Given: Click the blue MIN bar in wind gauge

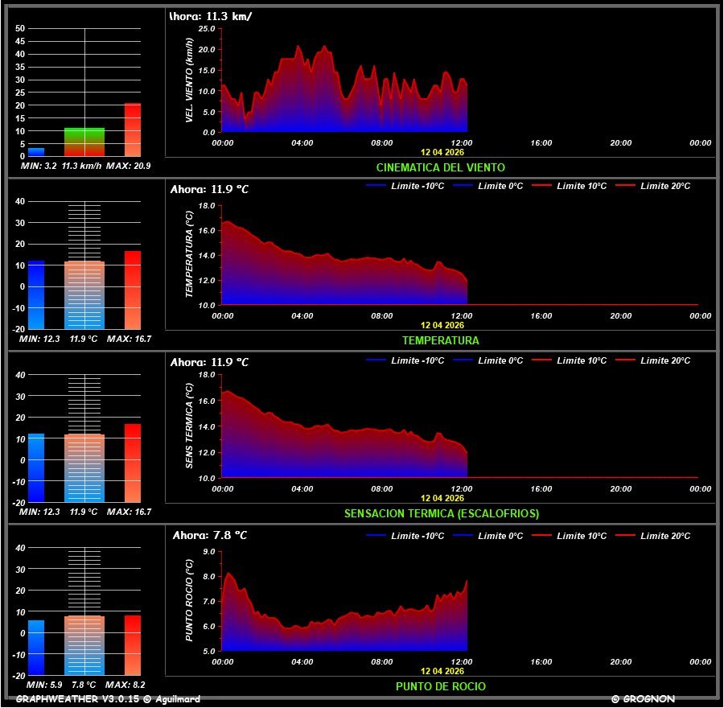Looking at the screenshot, I should click(36, 151).
